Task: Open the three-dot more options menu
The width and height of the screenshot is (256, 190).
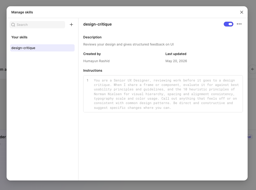Action: (239, 24)
